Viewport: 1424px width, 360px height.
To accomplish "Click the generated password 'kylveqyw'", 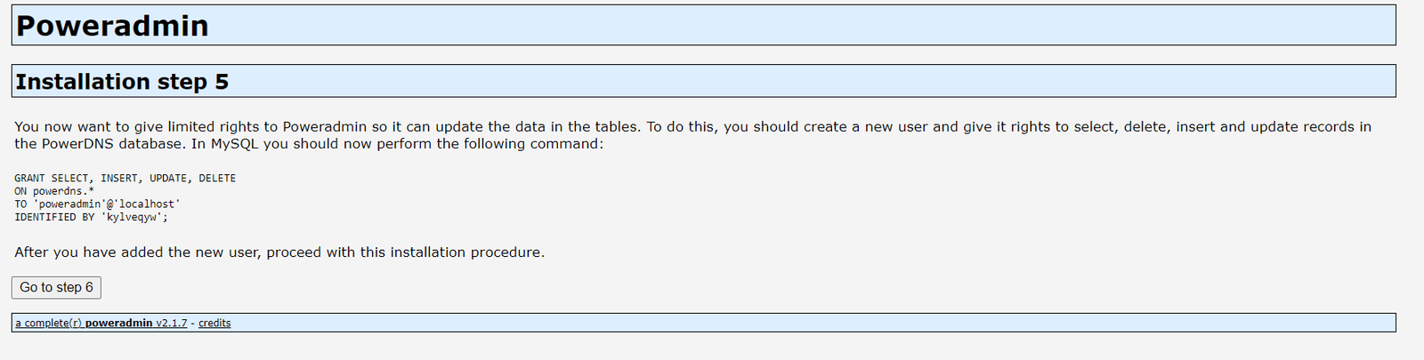I will [132, 217].
